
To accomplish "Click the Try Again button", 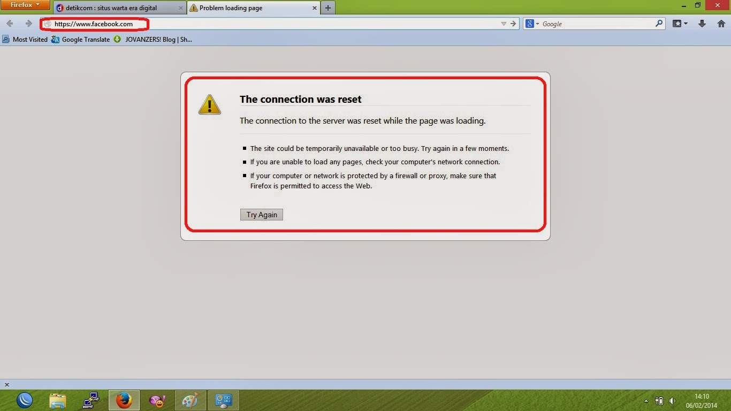I will pos(262,215).
